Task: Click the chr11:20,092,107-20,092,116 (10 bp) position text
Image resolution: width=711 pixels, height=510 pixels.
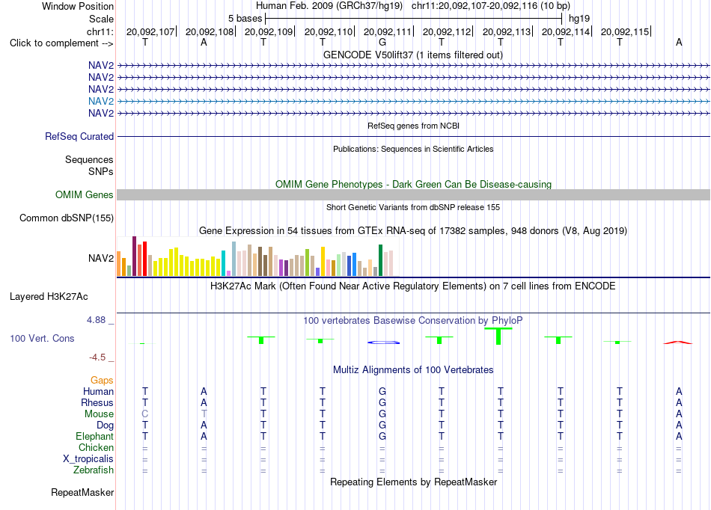Action: pyautogui.click(x=491, y=6)
